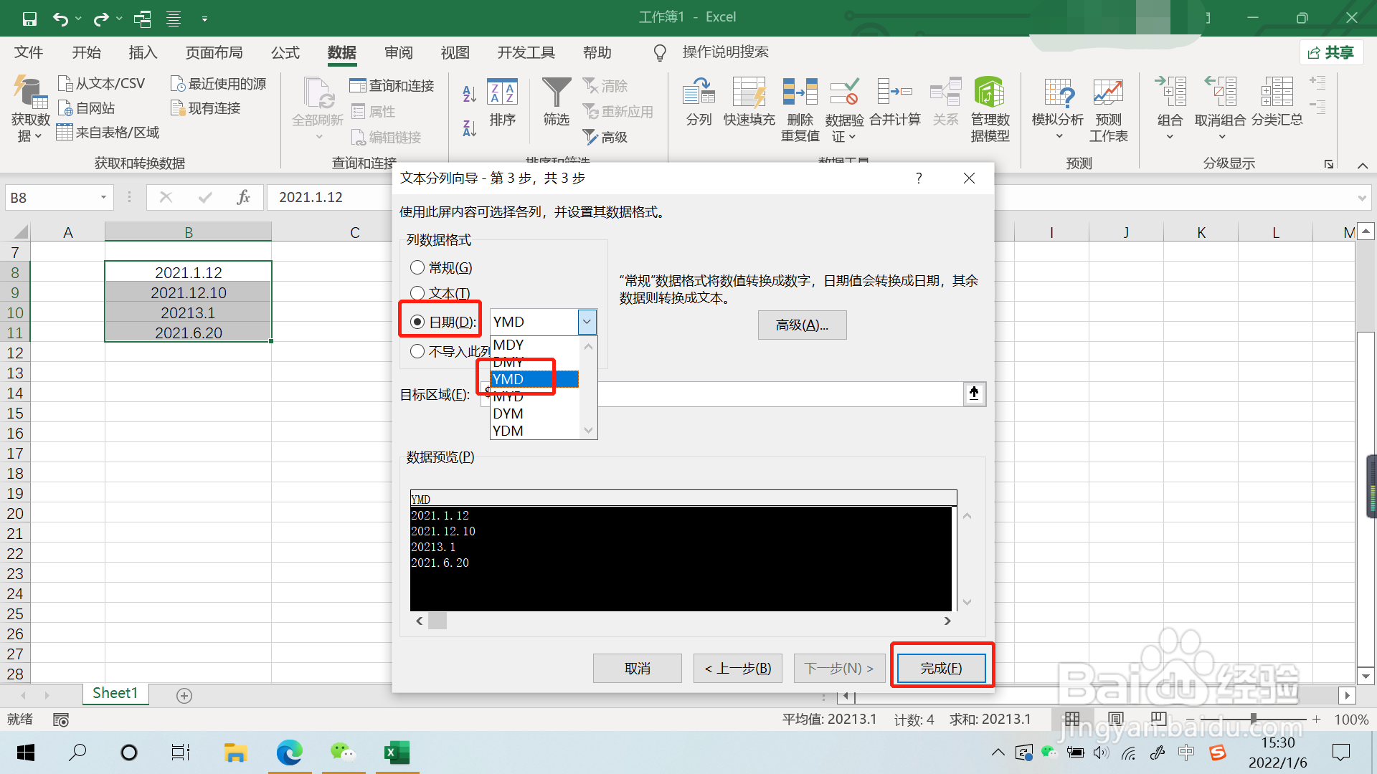Switch to the 公式 ribbon tab

(x=285, y=52)
